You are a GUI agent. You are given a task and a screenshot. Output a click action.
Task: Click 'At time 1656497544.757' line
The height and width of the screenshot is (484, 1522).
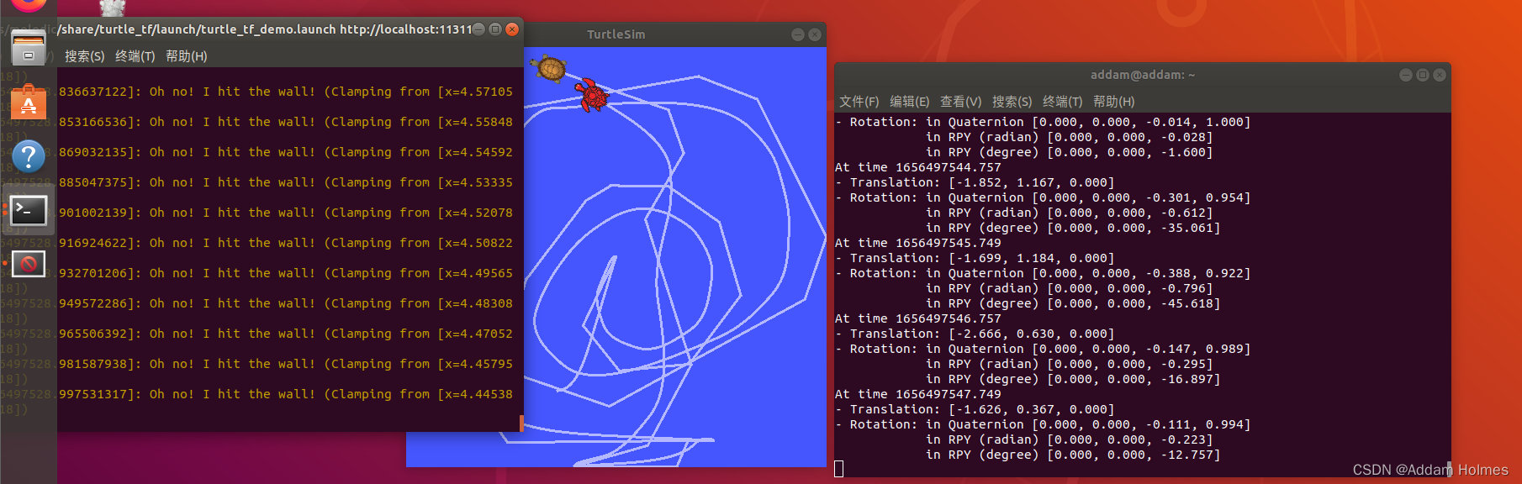click(x=917, y=167)
